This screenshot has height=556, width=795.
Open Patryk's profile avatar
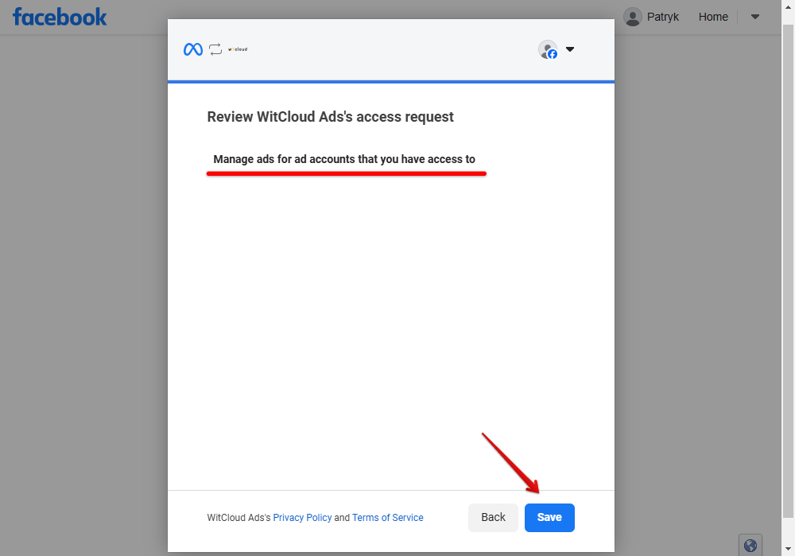click(x=632, y=17)
